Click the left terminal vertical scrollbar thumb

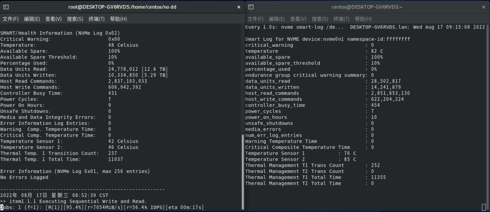(243, 173)
